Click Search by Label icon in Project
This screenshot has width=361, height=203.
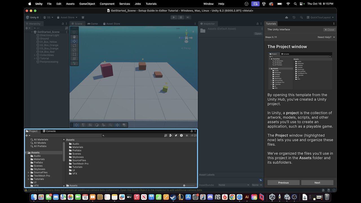pos(176,136)
